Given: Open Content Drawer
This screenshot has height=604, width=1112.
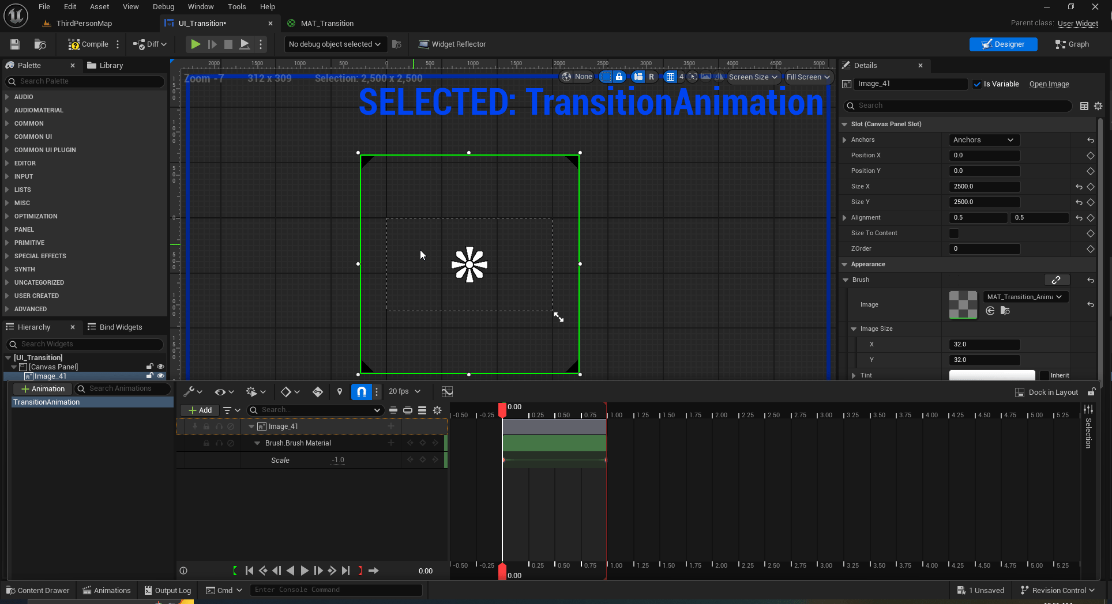Looking at the screenshot, I should 38,590.
